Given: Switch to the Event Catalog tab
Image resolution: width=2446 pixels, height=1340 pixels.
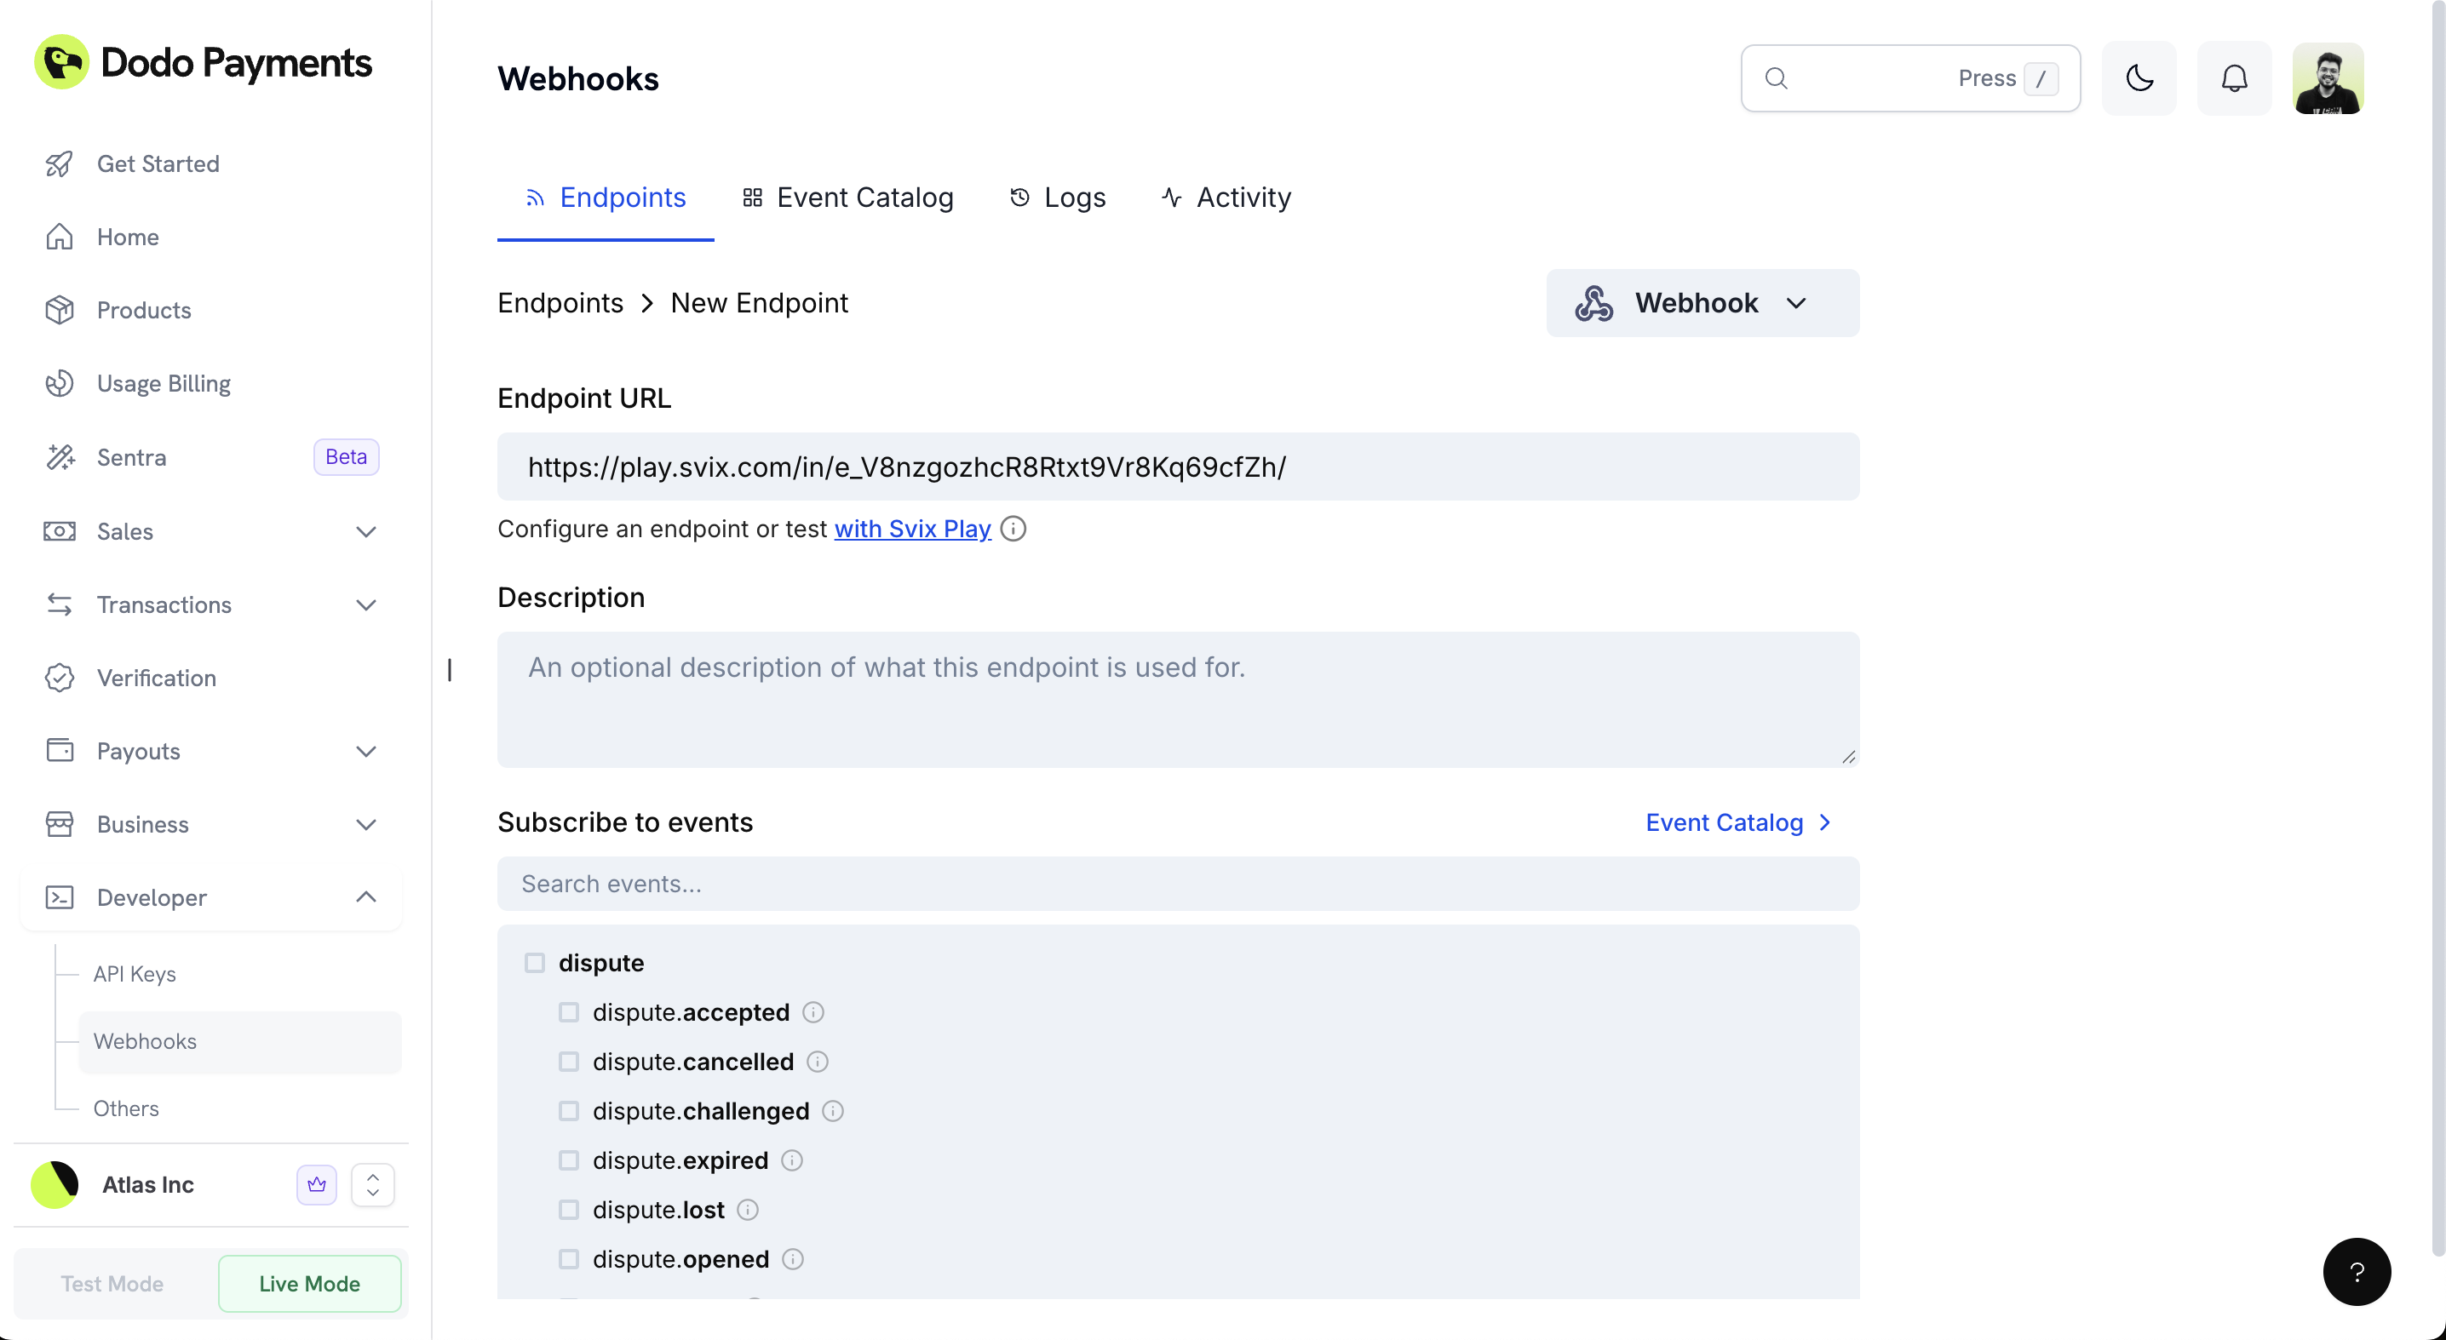Looking at the screenshot, I should 865,197.
